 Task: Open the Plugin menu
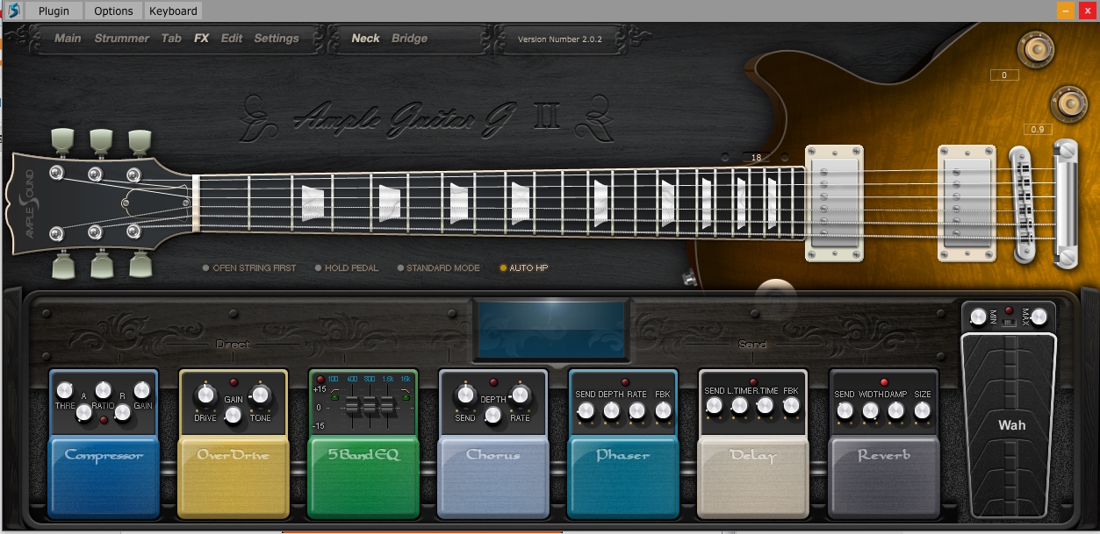tap(54, 11)
